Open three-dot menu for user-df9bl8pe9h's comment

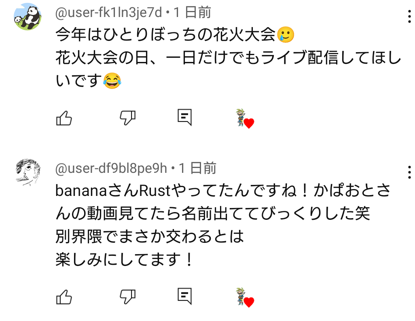click(409, 172)
